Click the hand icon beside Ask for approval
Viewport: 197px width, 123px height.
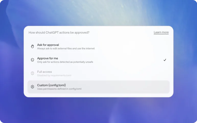(32, 46)
